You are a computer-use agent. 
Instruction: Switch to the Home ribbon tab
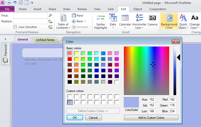[23, 9]
